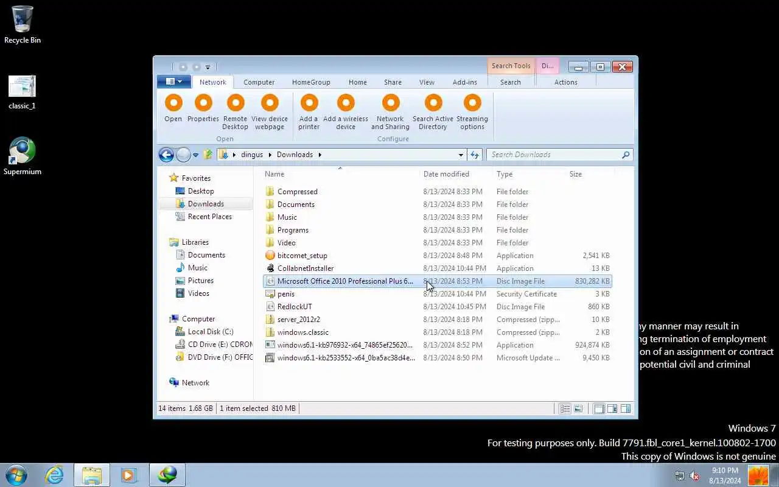Select Desktop under Favorites
The image size is (779, 487).
point(201,191)
